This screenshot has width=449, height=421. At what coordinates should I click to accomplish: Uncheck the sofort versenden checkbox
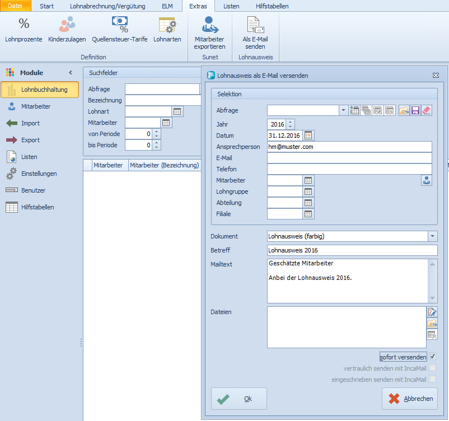tap(432, 357)
